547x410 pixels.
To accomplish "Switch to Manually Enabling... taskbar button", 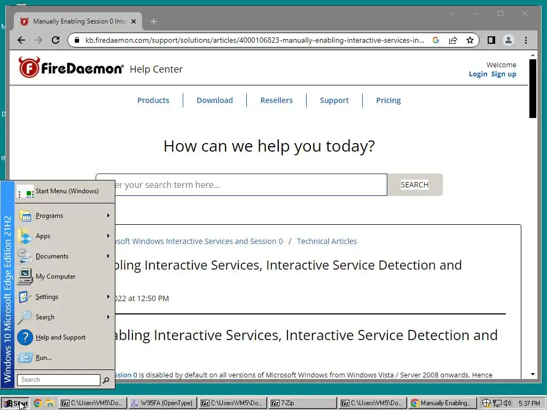I will pyautogui.click(x=442, y=403).
